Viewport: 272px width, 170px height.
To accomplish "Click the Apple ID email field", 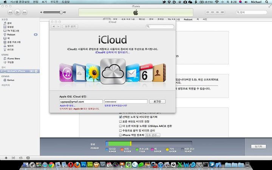I will pos(81,102).
